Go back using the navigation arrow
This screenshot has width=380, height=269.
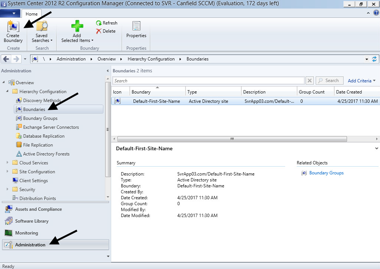coord(6,59)
